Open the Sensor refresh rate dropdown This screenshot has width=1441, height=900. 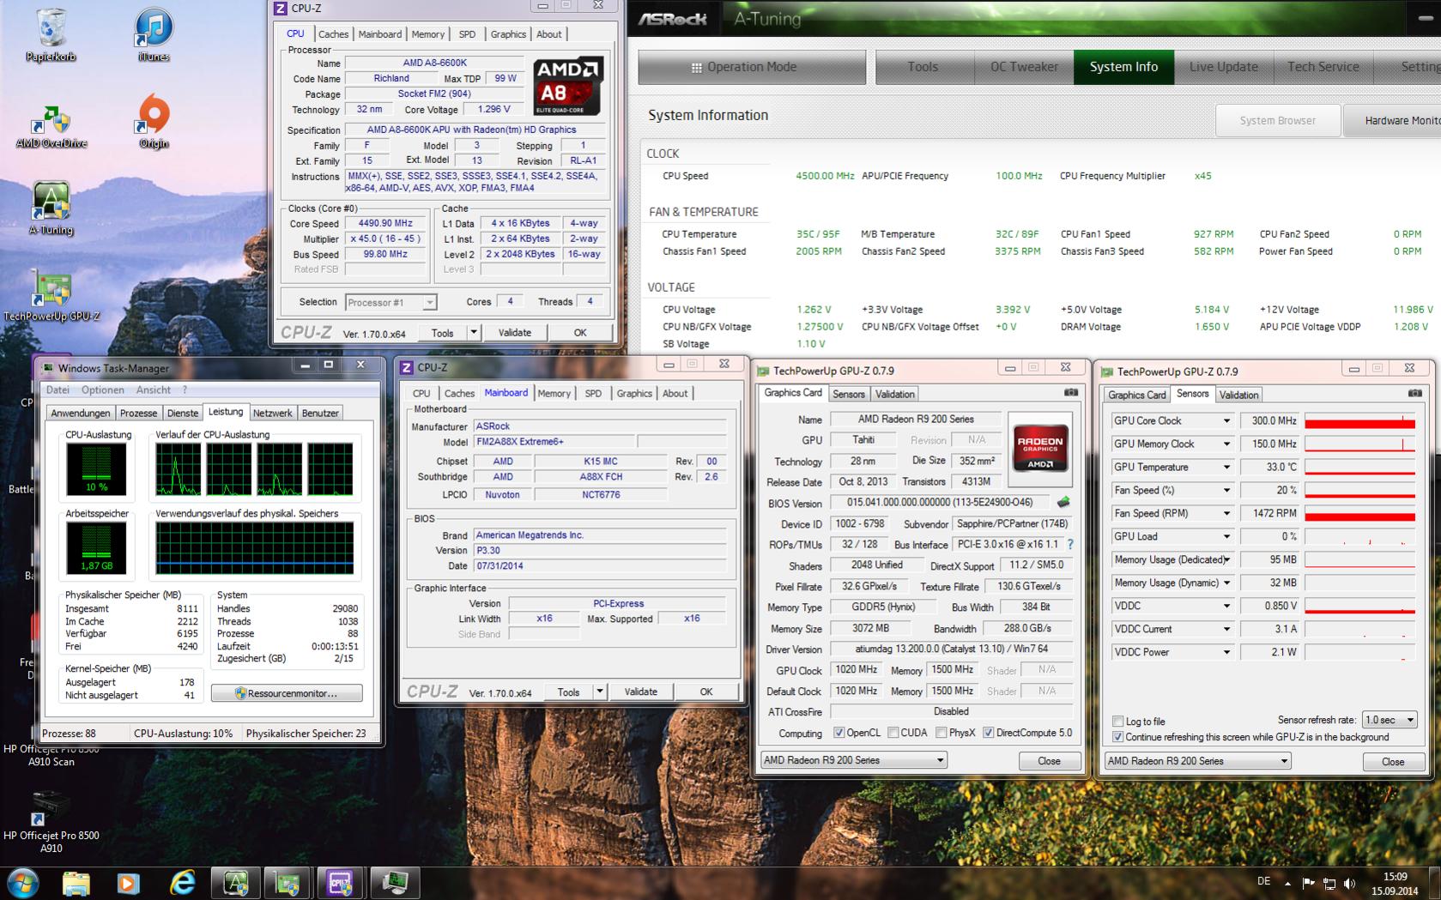click(x=1390, y=720)
